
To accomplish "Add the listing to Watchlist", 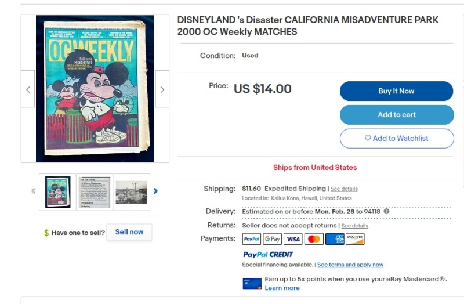I will [x=396, y=139].
